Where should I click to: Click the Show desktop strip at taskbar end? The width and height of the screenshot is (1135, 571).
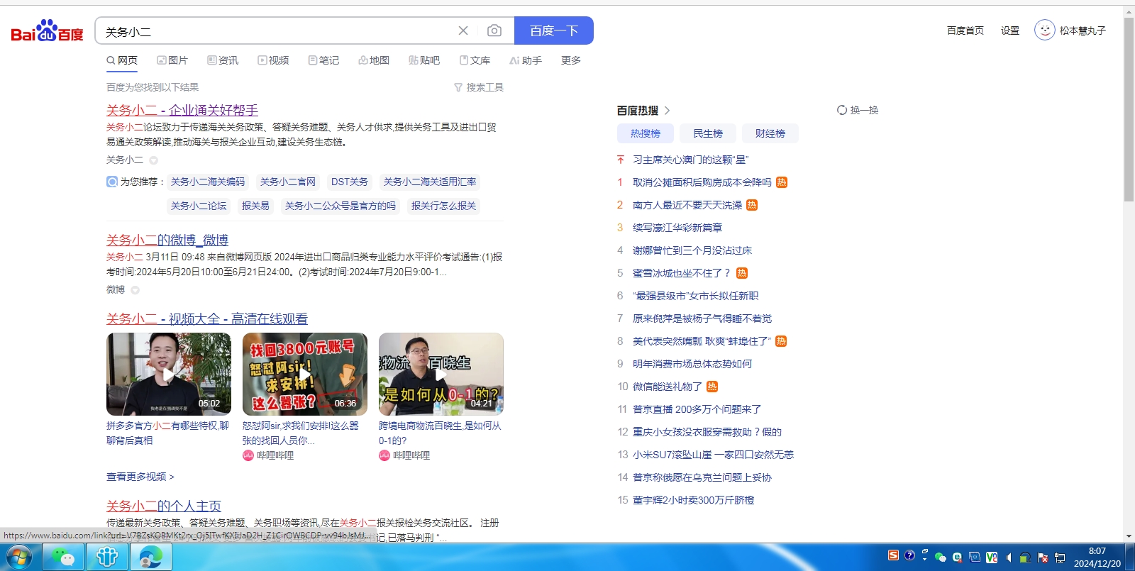[x=1130, y=558]
